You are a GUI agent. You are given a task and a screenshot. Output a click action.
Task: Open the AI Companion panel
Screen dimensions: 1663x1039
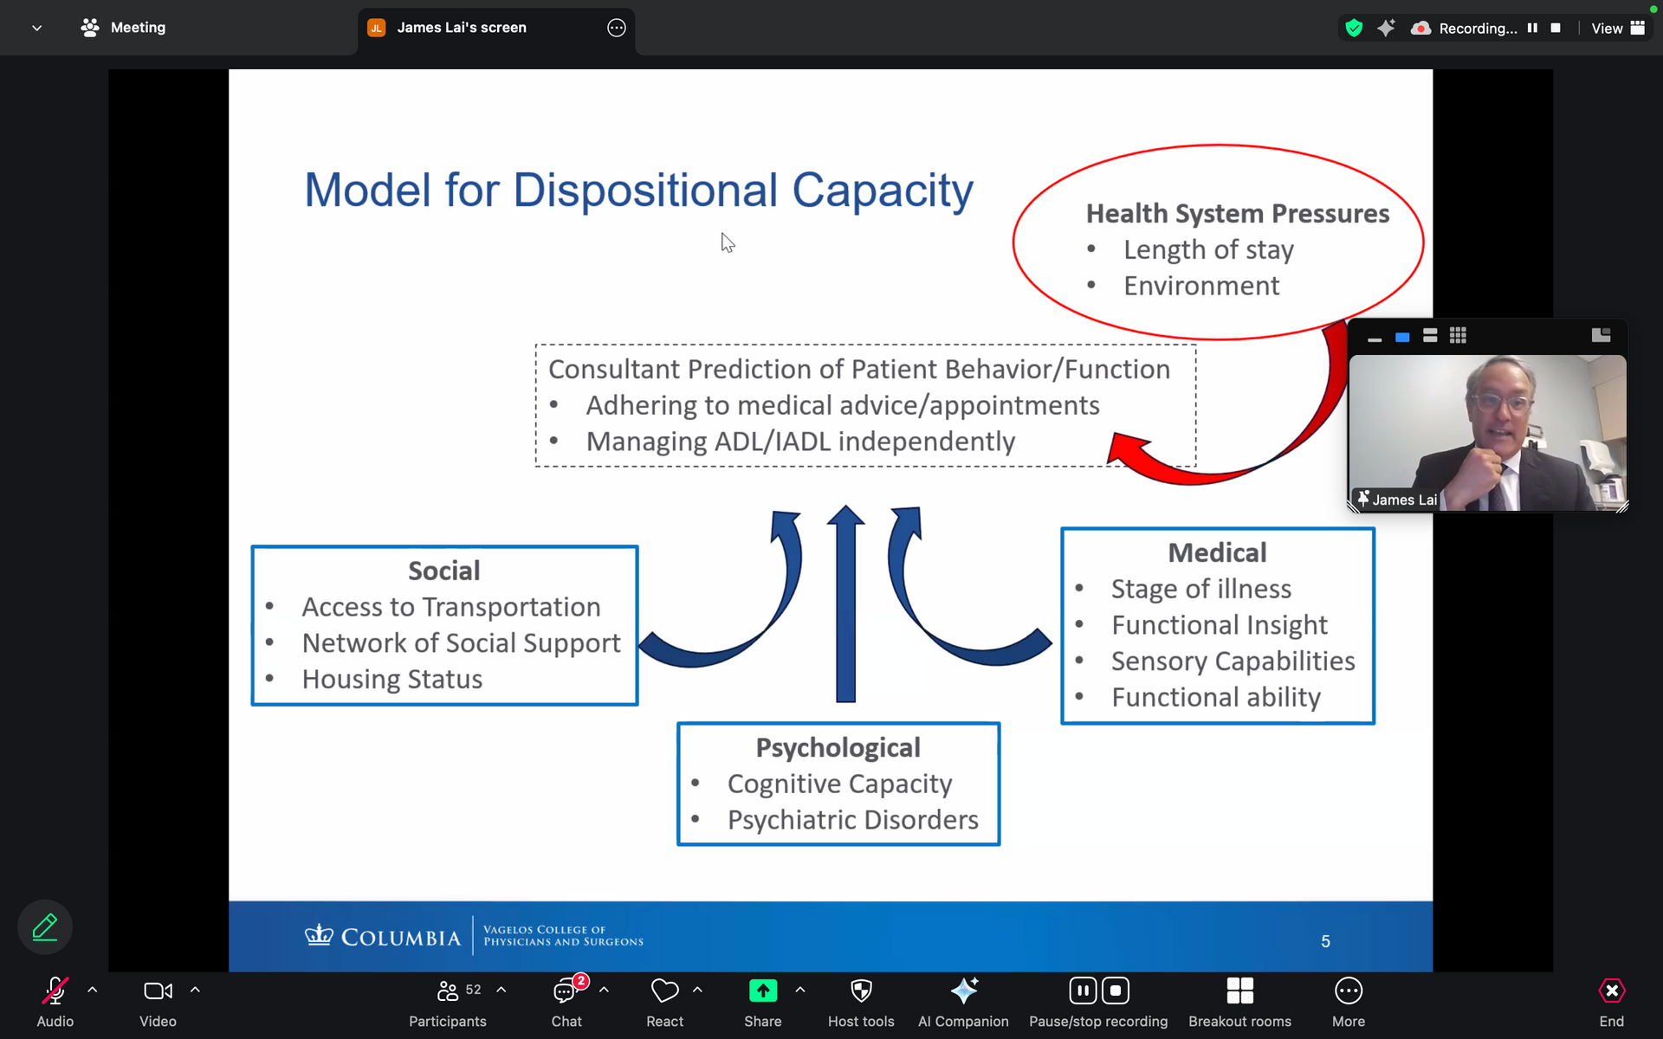tap(963, 1002)
